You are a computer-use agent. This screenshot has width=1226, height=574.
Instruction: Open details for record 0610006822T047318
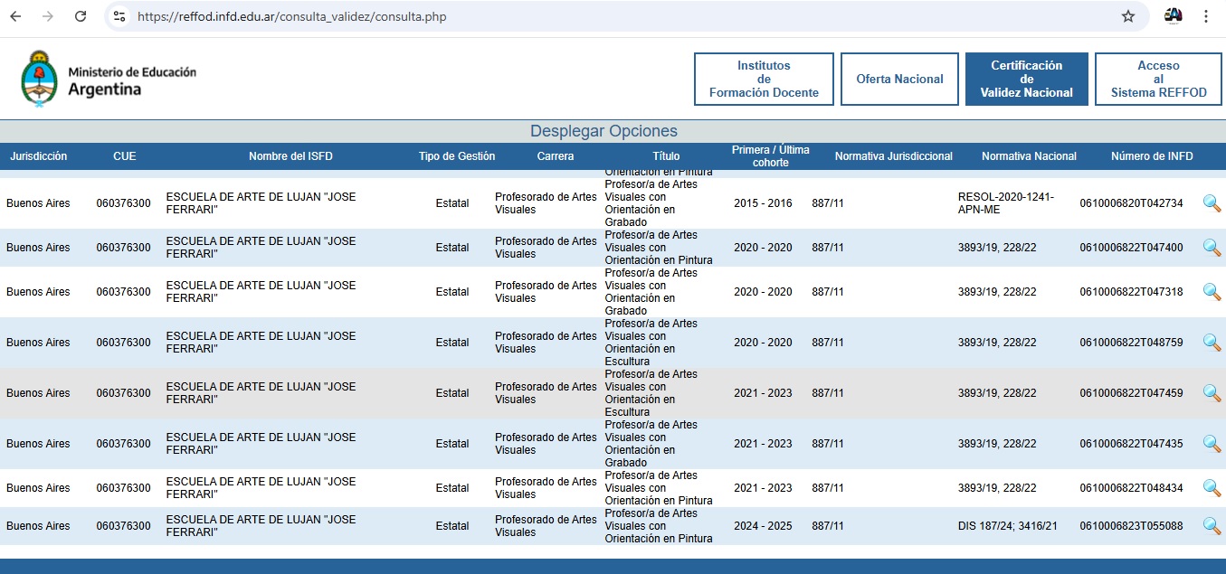(x=1212, y=292)
